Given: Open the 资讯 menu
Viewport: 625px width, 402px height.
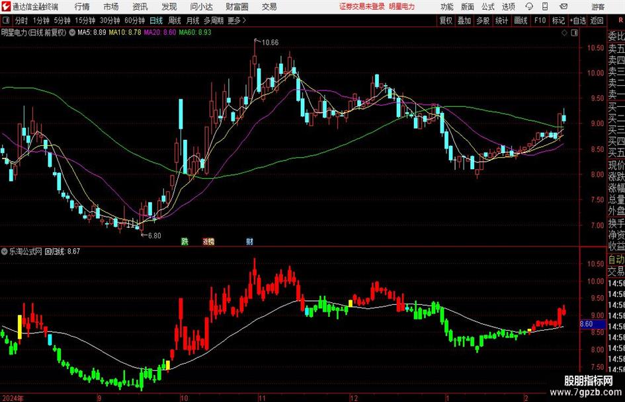Looking at the screenshot, I should point(140,7).
